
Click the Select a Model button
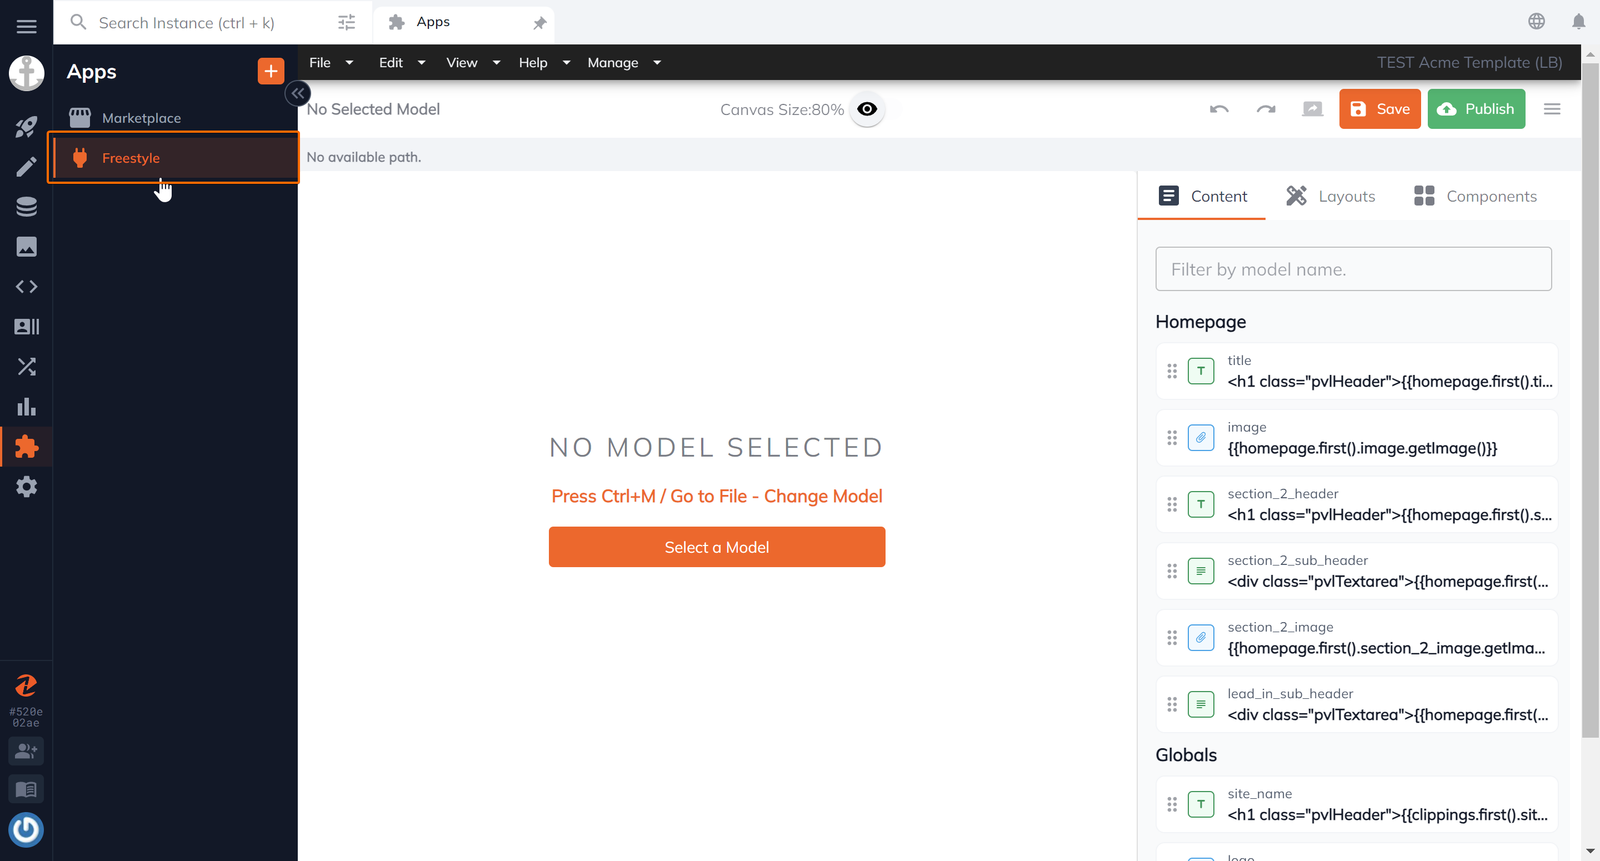[717, 546]
